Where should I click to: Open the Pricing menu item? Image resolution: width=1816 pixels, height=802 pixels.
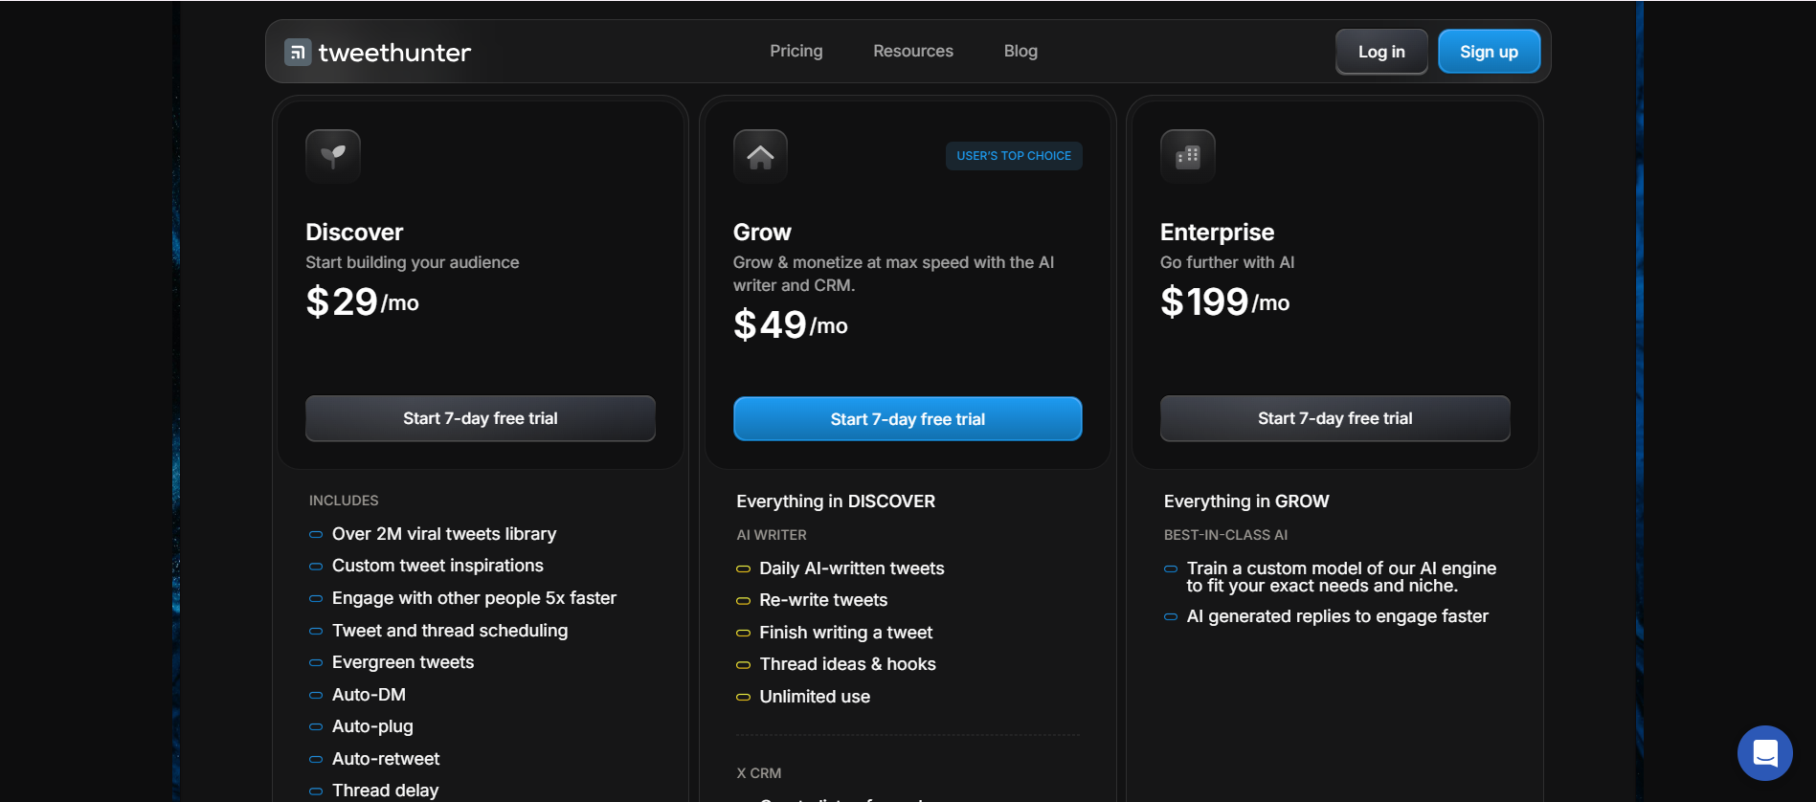[x=796, y=51]
